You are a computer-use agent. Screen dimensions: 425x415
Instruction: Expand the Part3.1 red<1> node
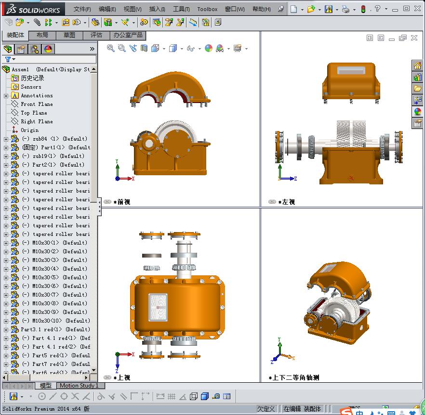coord(6,330)
